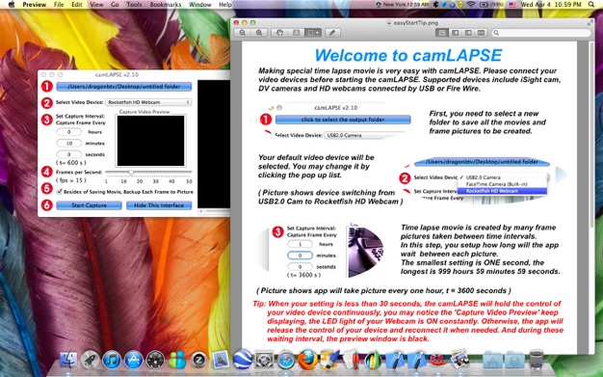Click the hours field in camLAPSE

point(68,132)
